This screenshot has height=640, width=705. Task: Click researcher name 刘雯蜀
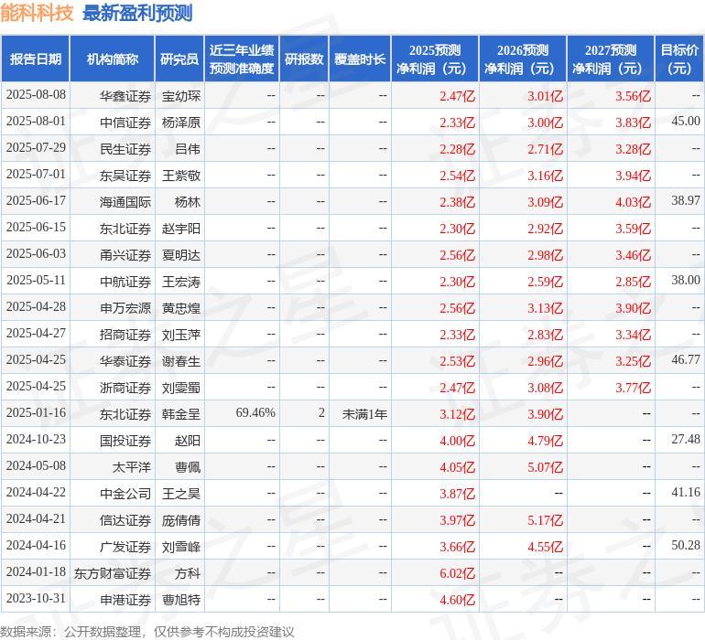[180, 388]
